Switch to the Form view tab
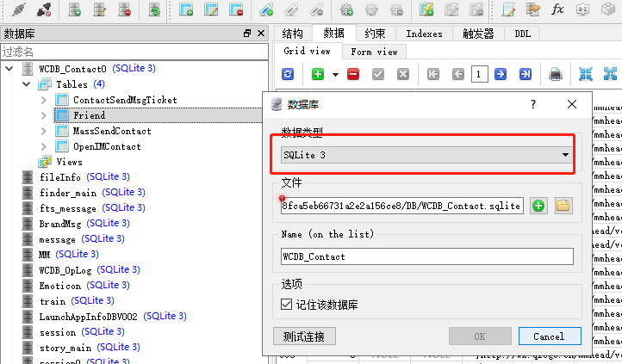This screenshot has height=364, width=622. coord(374,52)
